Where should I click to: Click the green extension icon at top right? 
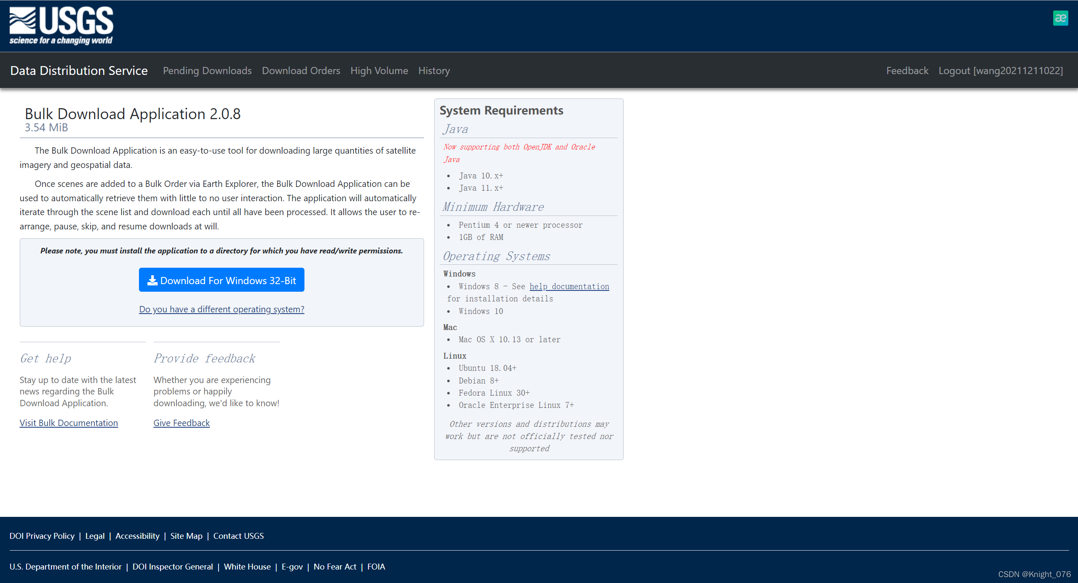tap(1060, 18)
